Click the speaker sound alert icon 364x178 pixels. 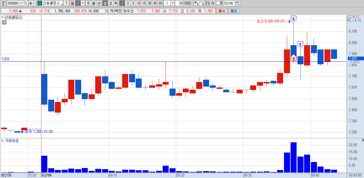point(31,3)
